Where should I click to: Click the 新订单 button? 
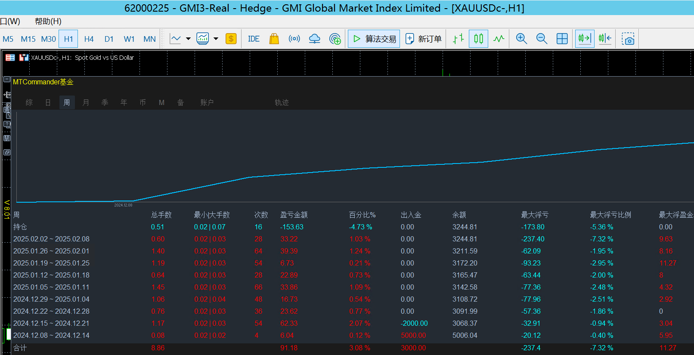click(424, 39)
